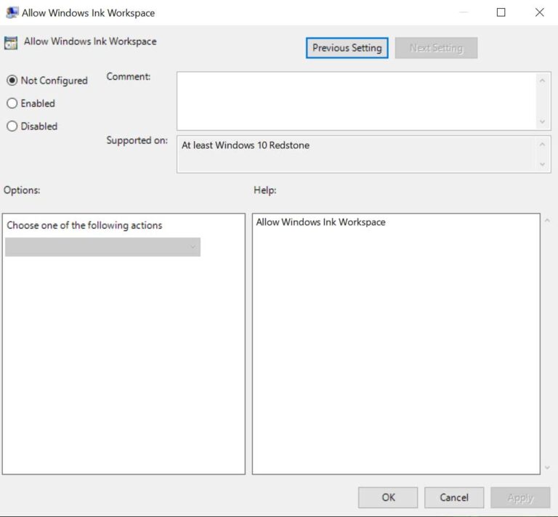The width and height of the screenshot is (558, 517).
Task: Click the Supported on scroll up arrow
Action: coord(542,144)
